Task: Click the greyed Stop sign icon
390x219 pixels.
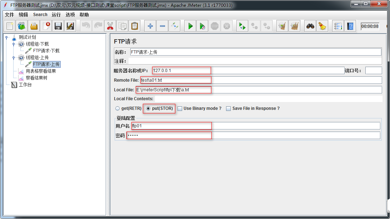Action: [x=215, y=26]
